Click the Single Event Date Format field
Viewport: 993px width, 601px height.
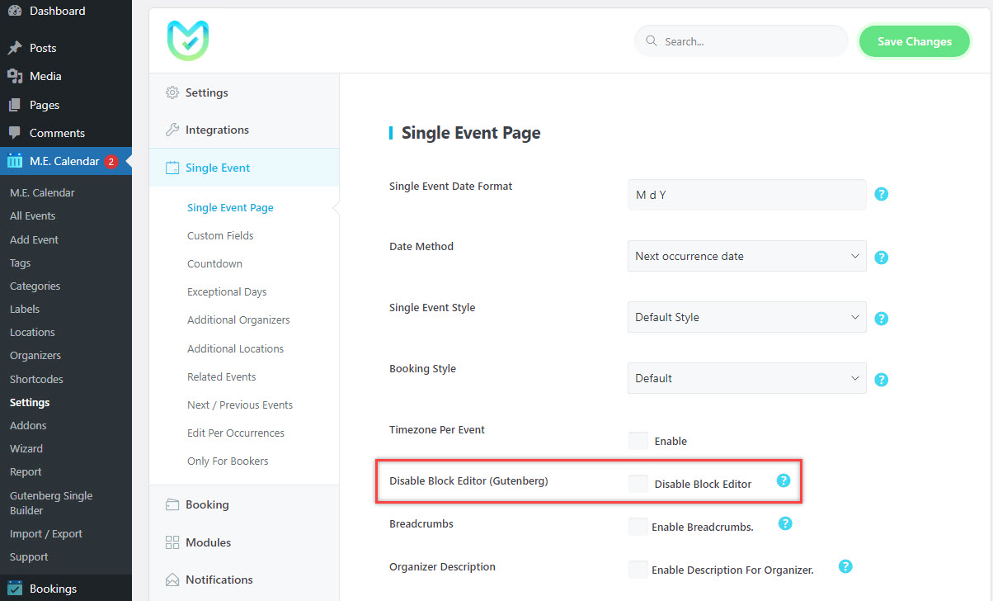click(747, 195)
